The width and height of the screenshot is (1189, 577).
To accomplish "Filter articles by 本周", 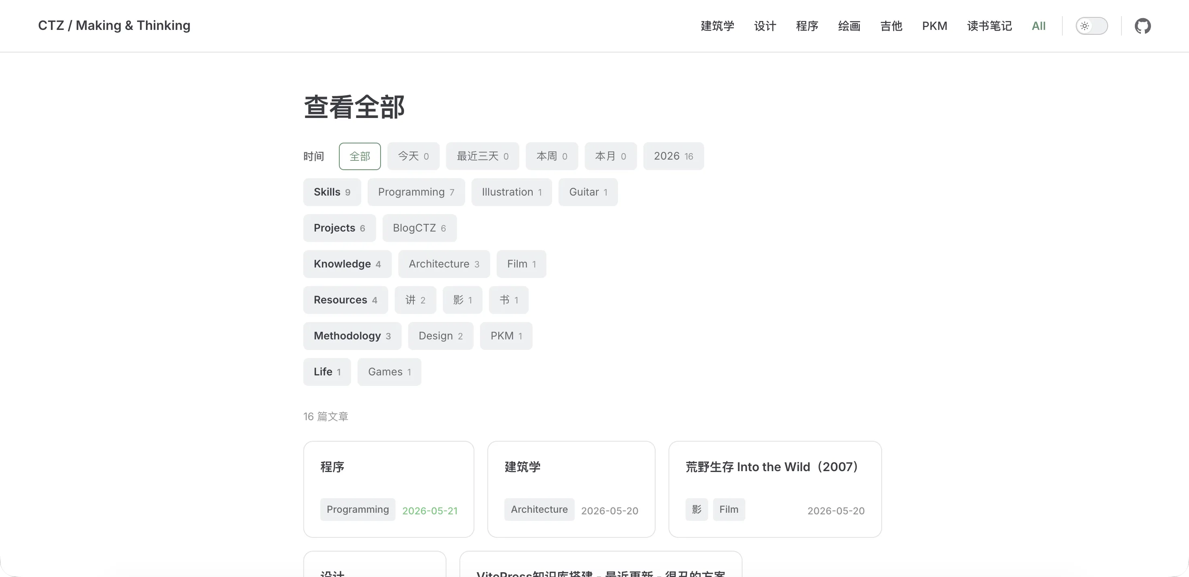I will 552,156.
